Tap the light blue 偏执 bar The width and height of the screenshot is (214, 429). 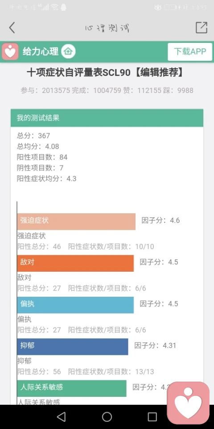[75, 305]
